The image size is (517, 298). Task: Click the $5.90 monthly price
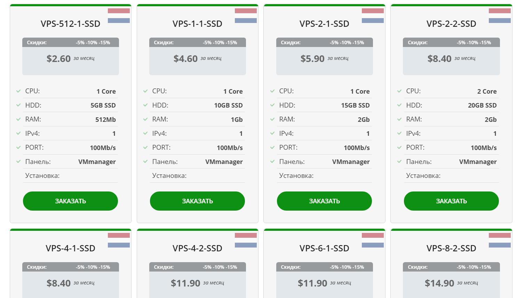(312, 58)
